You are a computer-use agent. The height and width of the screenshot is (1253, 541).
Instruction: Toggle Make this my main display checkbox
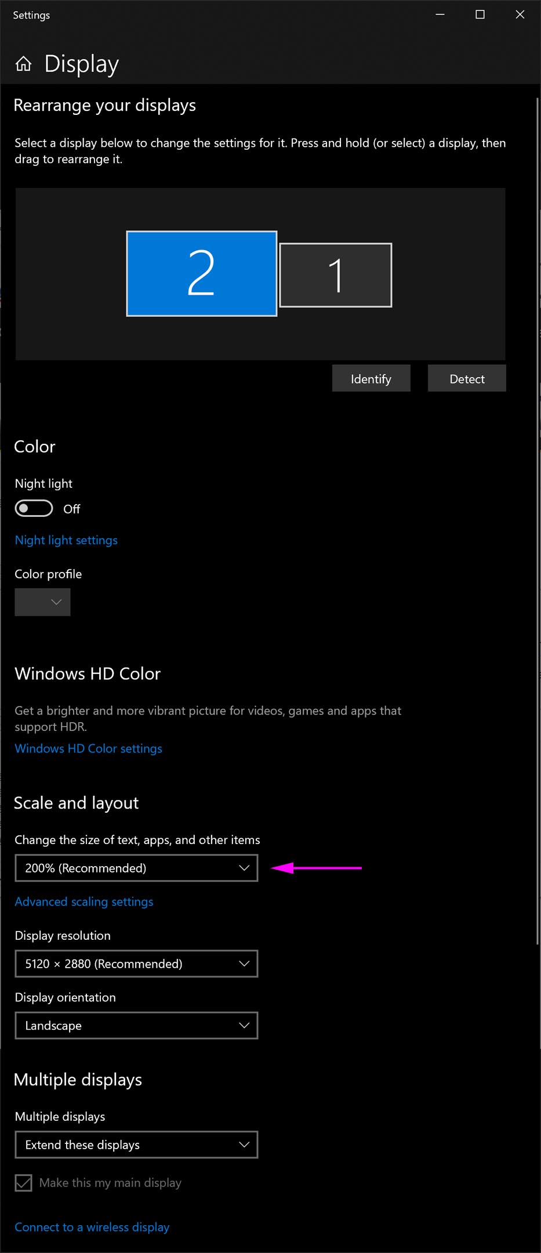(24, 1182)
